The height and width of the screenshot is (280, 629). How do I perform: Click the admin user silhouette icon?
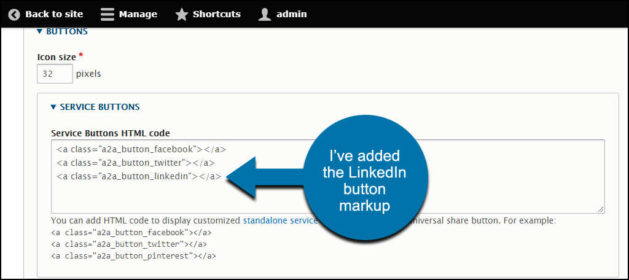pyautogui.click(x=265, y=14)
